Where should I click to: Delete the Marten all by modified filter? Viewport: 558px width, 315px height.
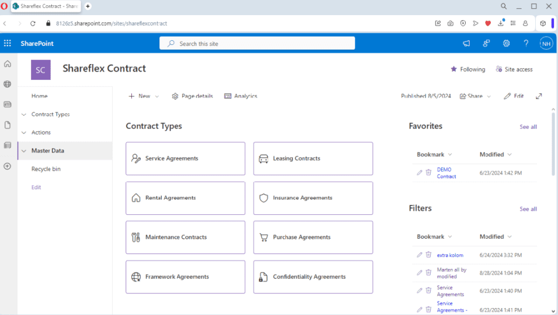click(x=428, y=272)
